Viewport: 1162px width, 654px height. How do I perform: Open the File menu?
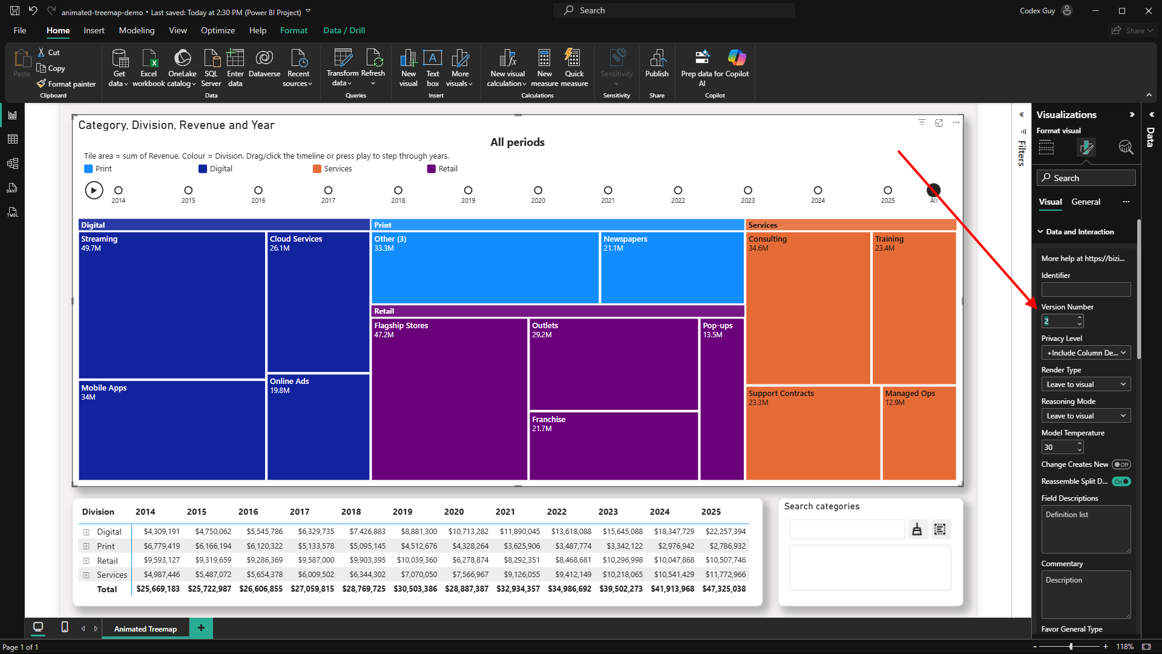(x=20, y=30)
